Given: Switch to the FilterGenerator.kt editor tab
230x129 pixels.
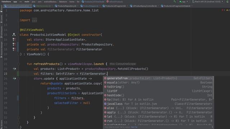Looking at the screenshot, I should click(42, 6).
